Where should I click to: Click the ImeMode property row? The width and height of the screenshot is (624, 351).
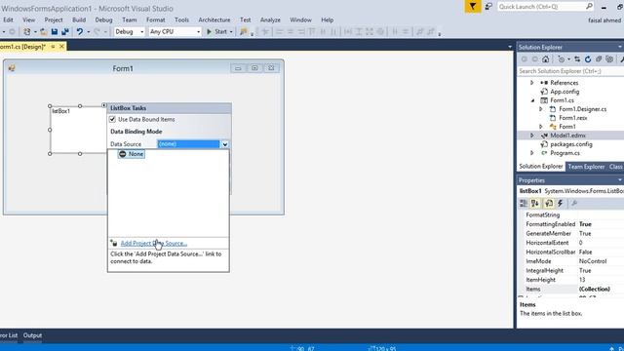click(571, 261)
